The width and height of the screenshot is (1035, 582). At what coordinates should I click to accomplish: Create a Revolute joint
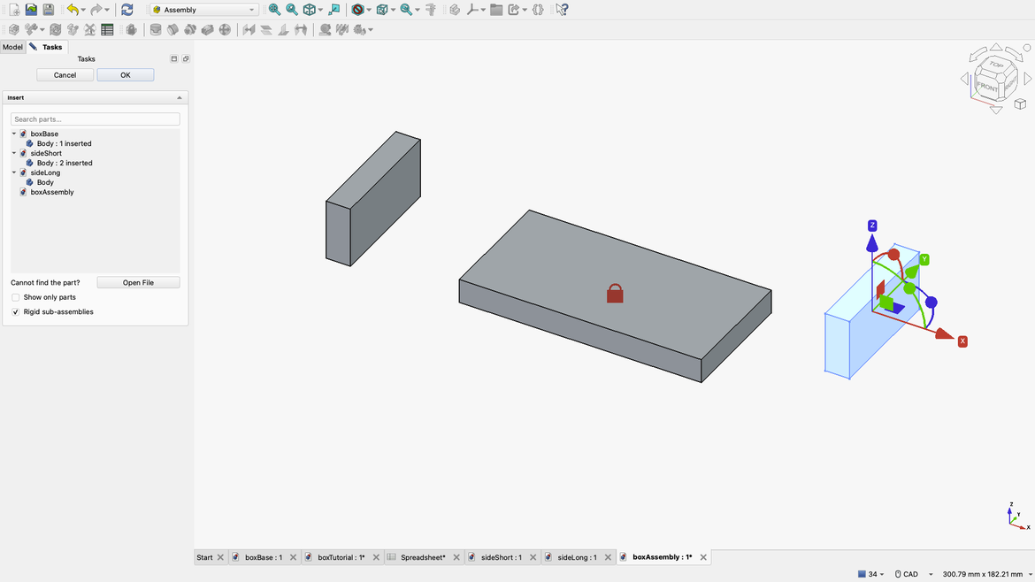(173, 29)
